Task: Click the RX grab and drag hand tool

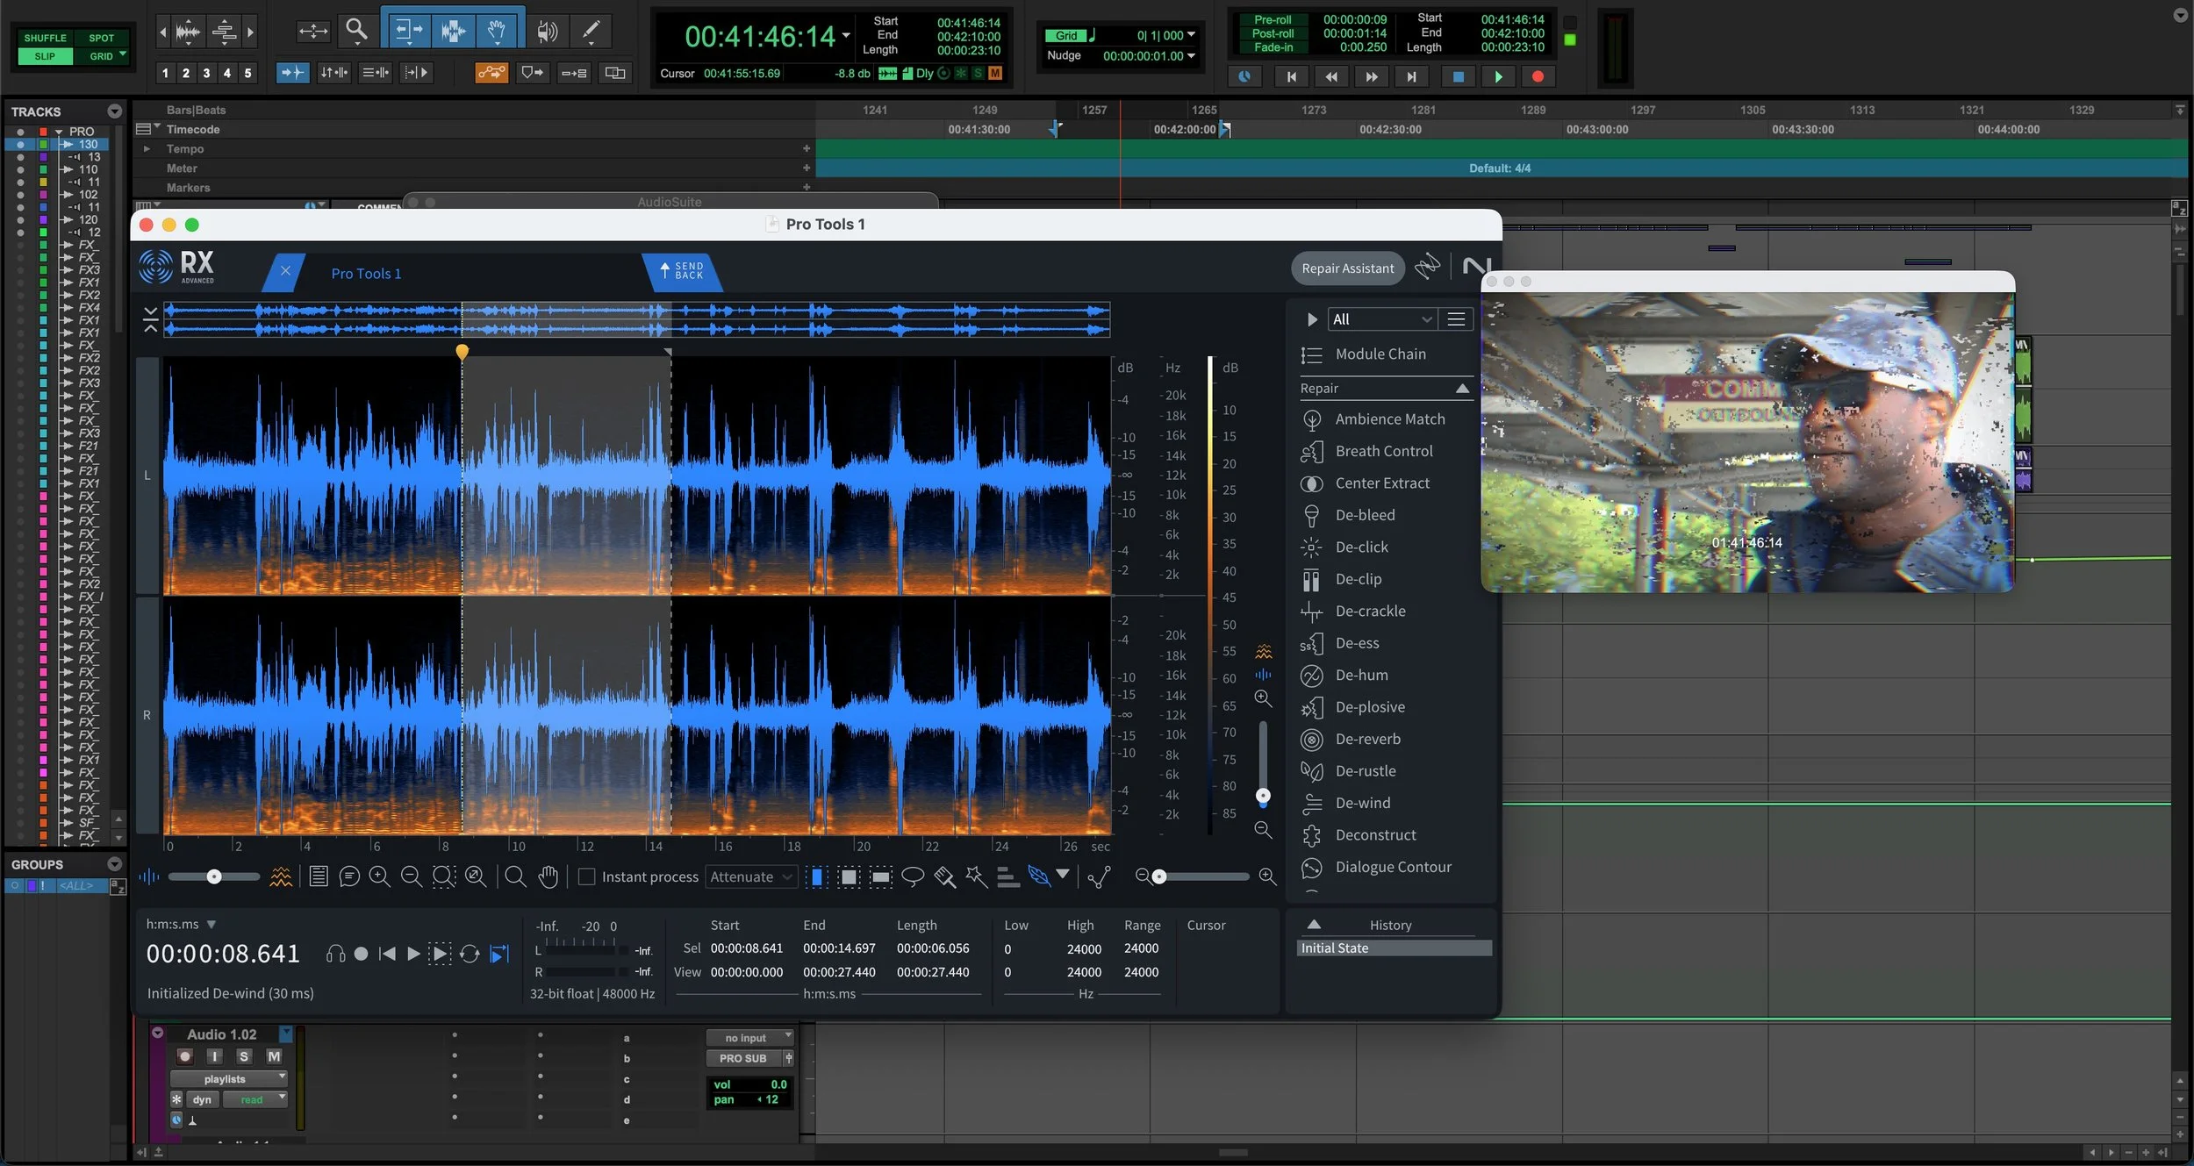Action: 548,876
